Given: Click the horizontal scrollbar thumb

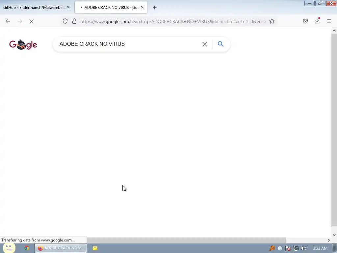Looking at the screenshot, I should pos(186,240).
